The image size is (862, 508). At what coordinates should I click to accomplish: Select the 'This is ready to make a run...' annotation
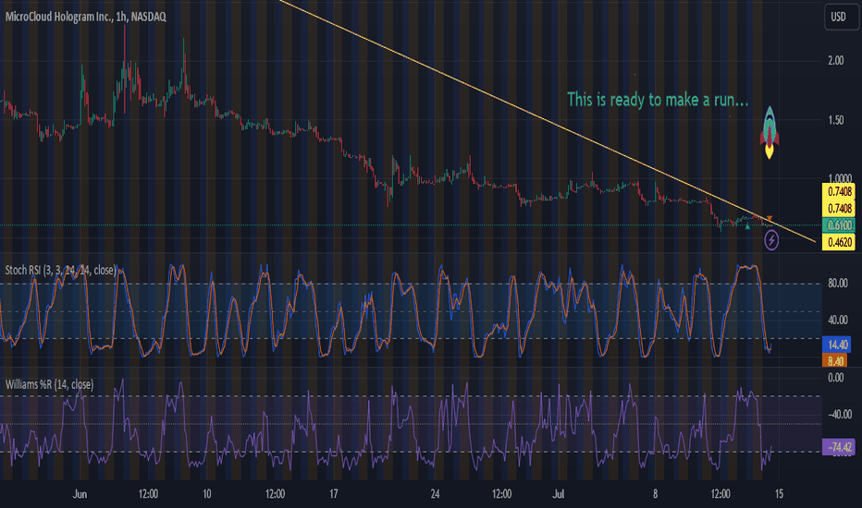point(658,100)
